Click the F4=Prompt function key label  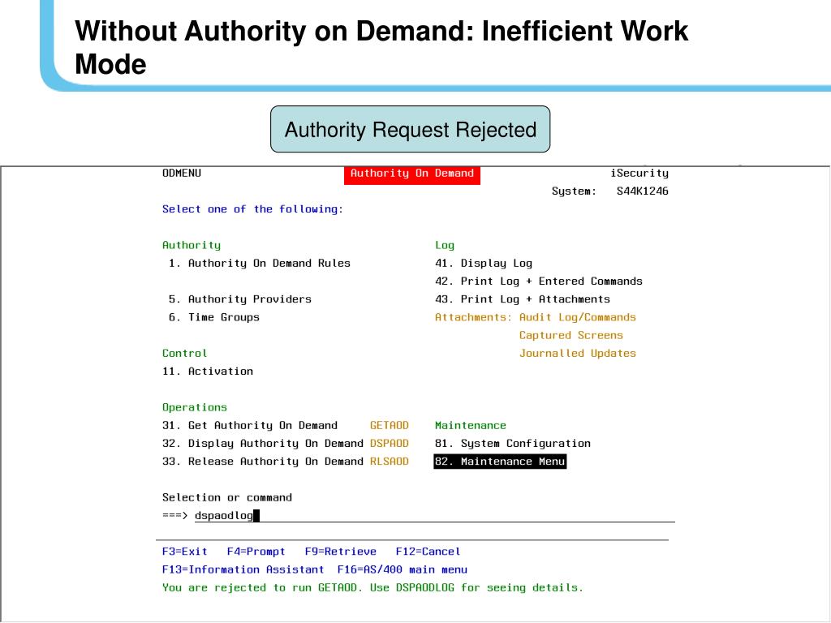tap(256, 552)
